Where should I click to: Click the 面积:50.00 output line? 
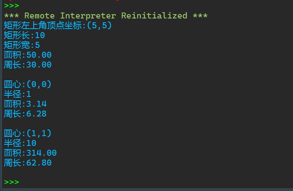(x=27, y=55)
